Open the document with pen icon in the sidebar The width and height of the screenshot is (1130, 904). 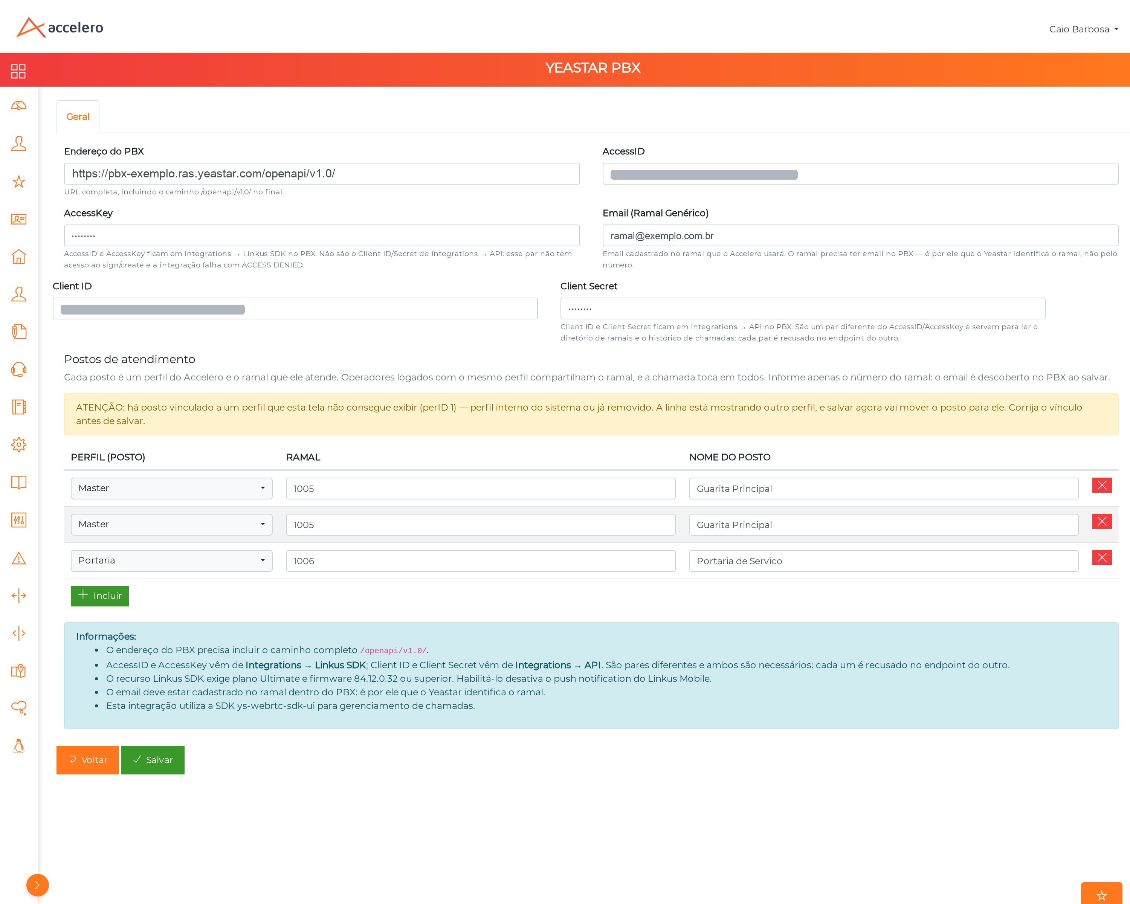click(18, 332)
